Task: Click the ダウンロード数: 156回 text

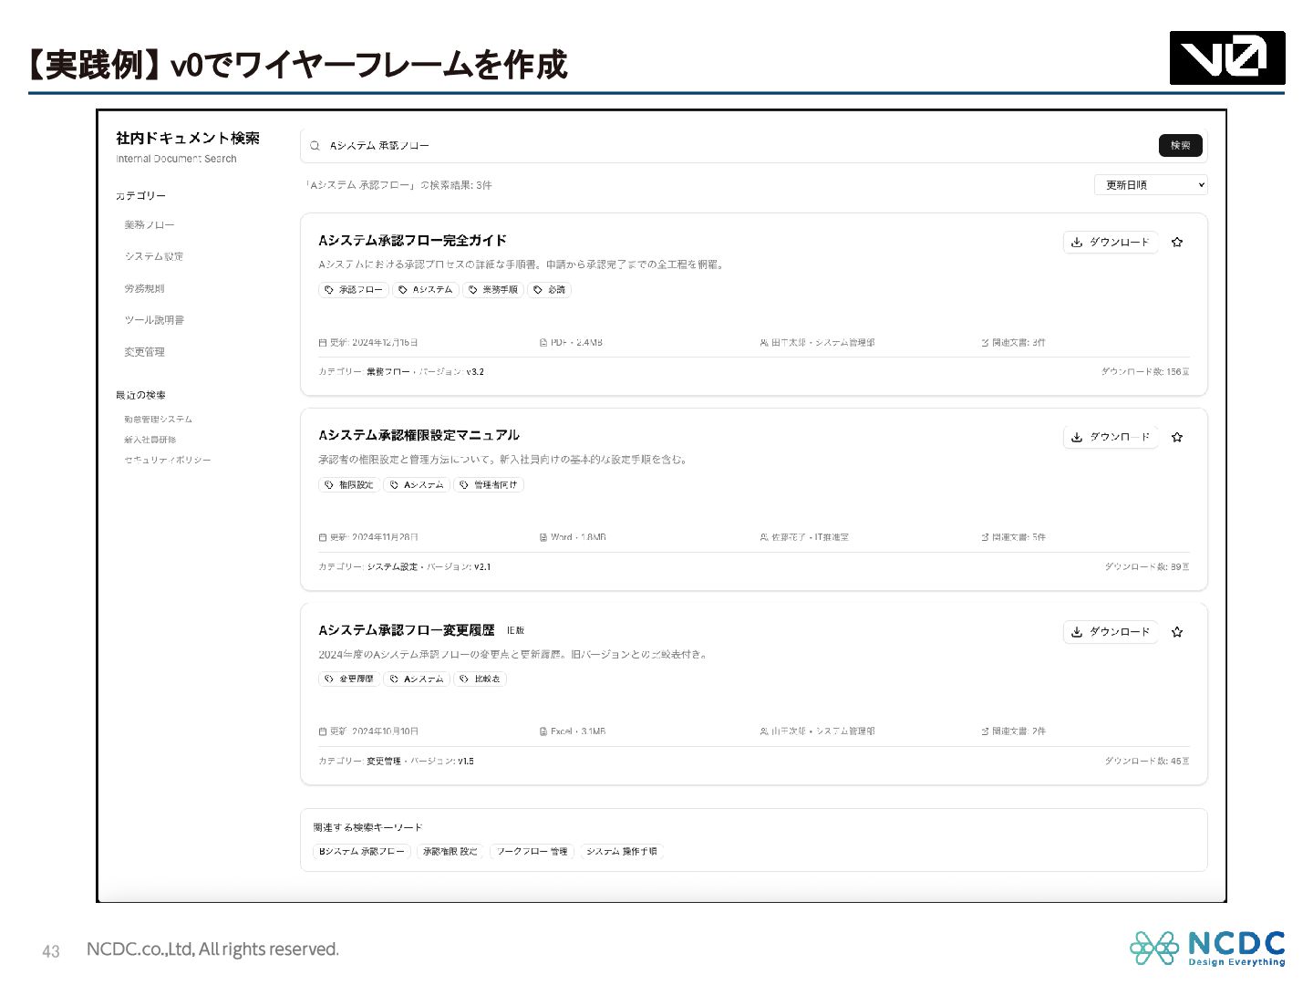Action: (x=1145, y=372)
